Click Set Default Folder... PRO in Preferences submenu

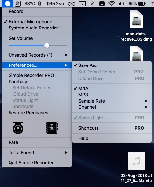[x=112, y=72]
